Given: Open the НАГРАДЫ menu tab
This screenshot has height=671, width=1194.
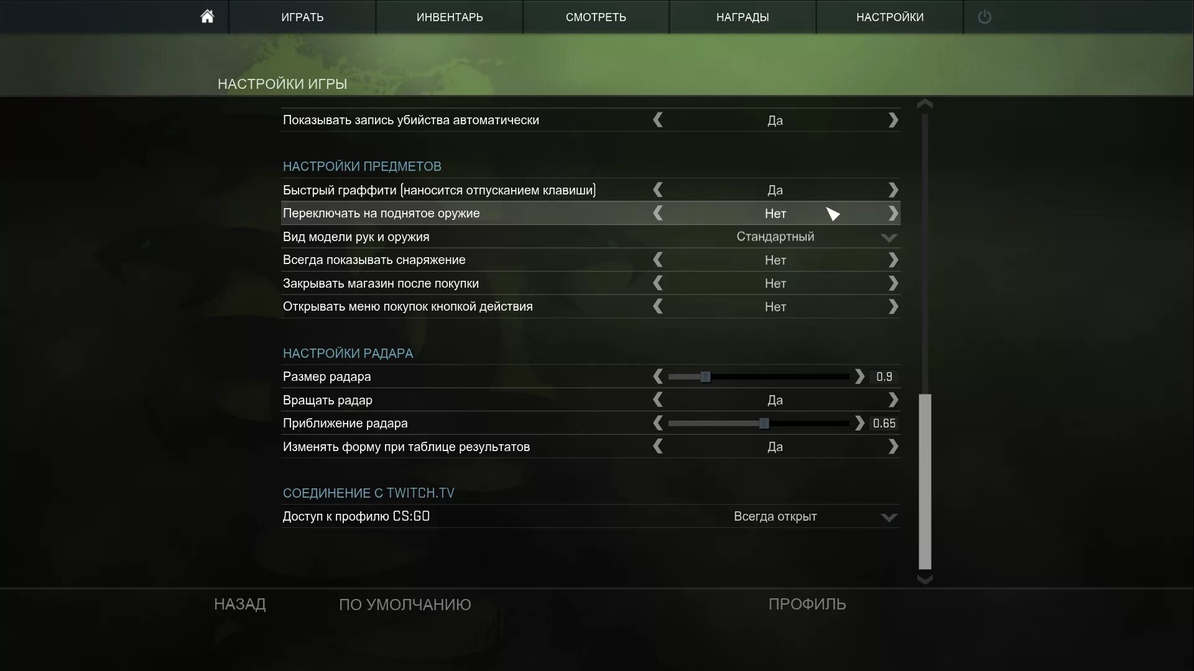Looking at the screenshot, I should pyautogui.click(x=743, y=17).
